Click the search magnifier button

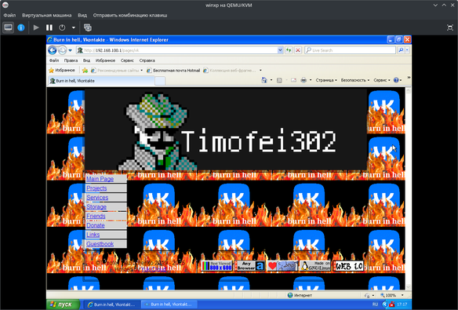coord(401,50)
